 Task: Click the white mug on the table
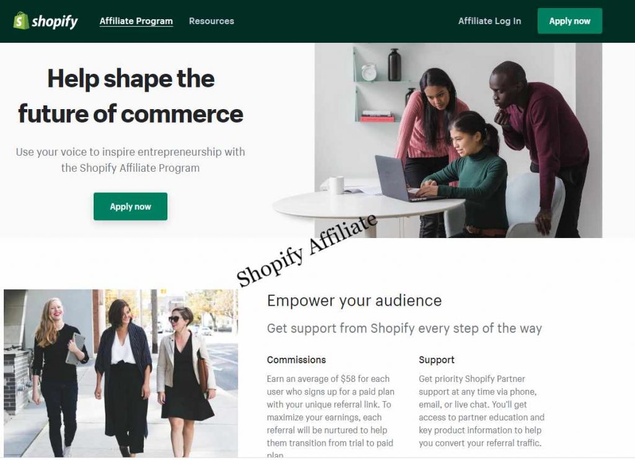pos(336,185)
